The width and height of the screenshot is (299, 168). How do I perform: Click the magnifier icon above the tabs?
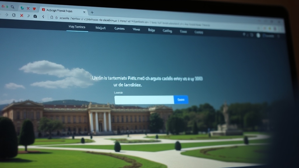(12, 7)
